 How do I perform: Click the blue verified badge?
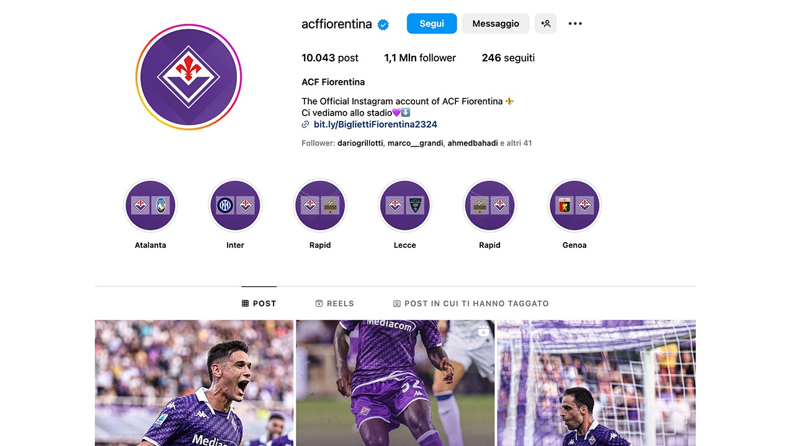click(x=383, y=24)
